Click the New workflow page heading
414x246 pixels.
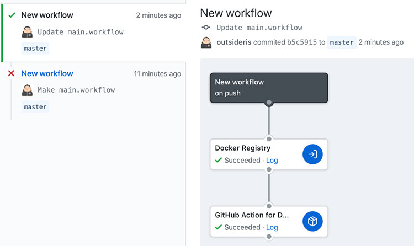coord(236,13)
